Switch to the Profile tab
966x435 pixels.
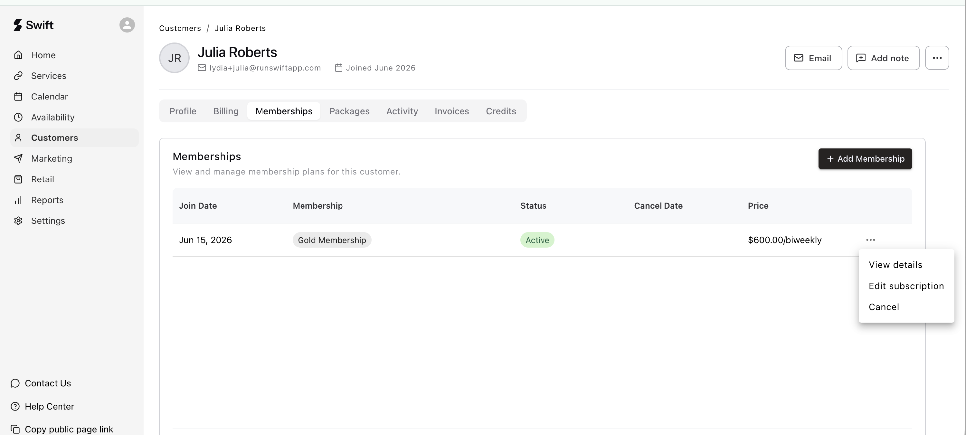point(183,111)
